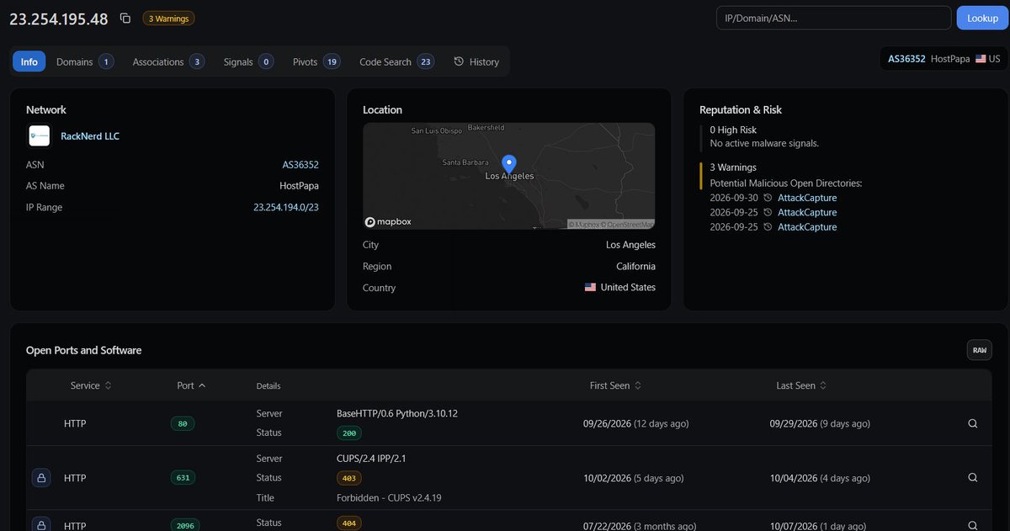The height and width of the screenshot is (531, 1010).
Task: Click the search icon on the port 631 row
Action: tap(973, 477)
